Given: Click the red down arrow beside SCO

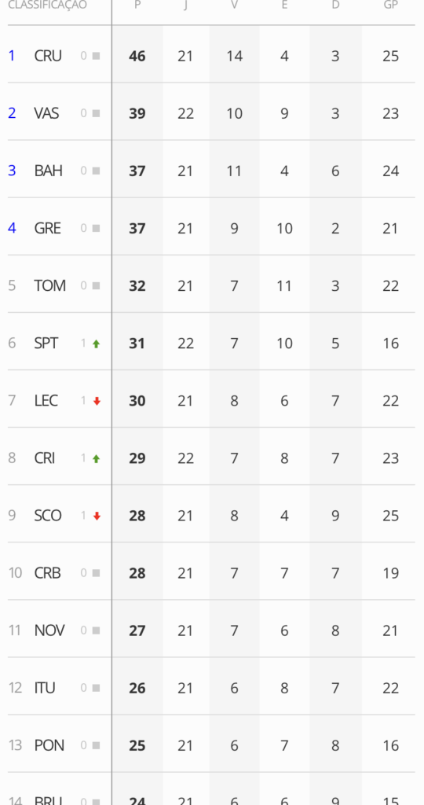Looking at the screenshot, I should pyautogui.click(x=97, y=516).
